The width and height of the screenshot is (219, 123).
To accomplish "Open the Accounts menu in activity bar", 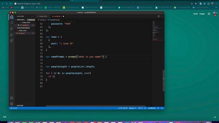I will pyautogui.click(x=12, y=98).
